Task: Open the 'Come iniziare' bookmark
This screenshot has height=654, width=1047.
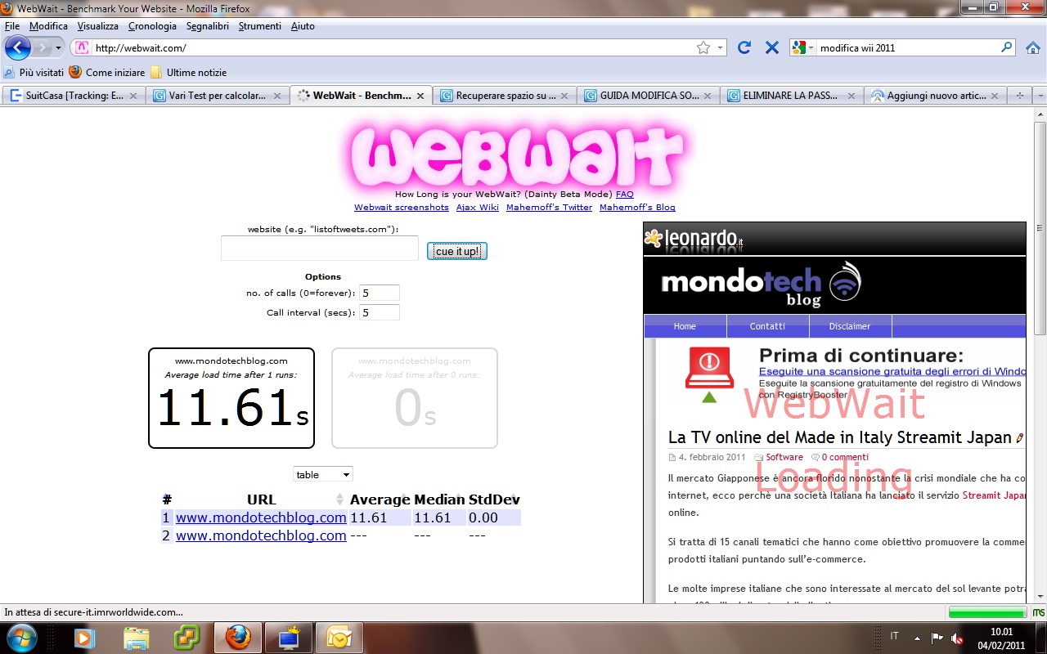Action: [x=107, y=72]
